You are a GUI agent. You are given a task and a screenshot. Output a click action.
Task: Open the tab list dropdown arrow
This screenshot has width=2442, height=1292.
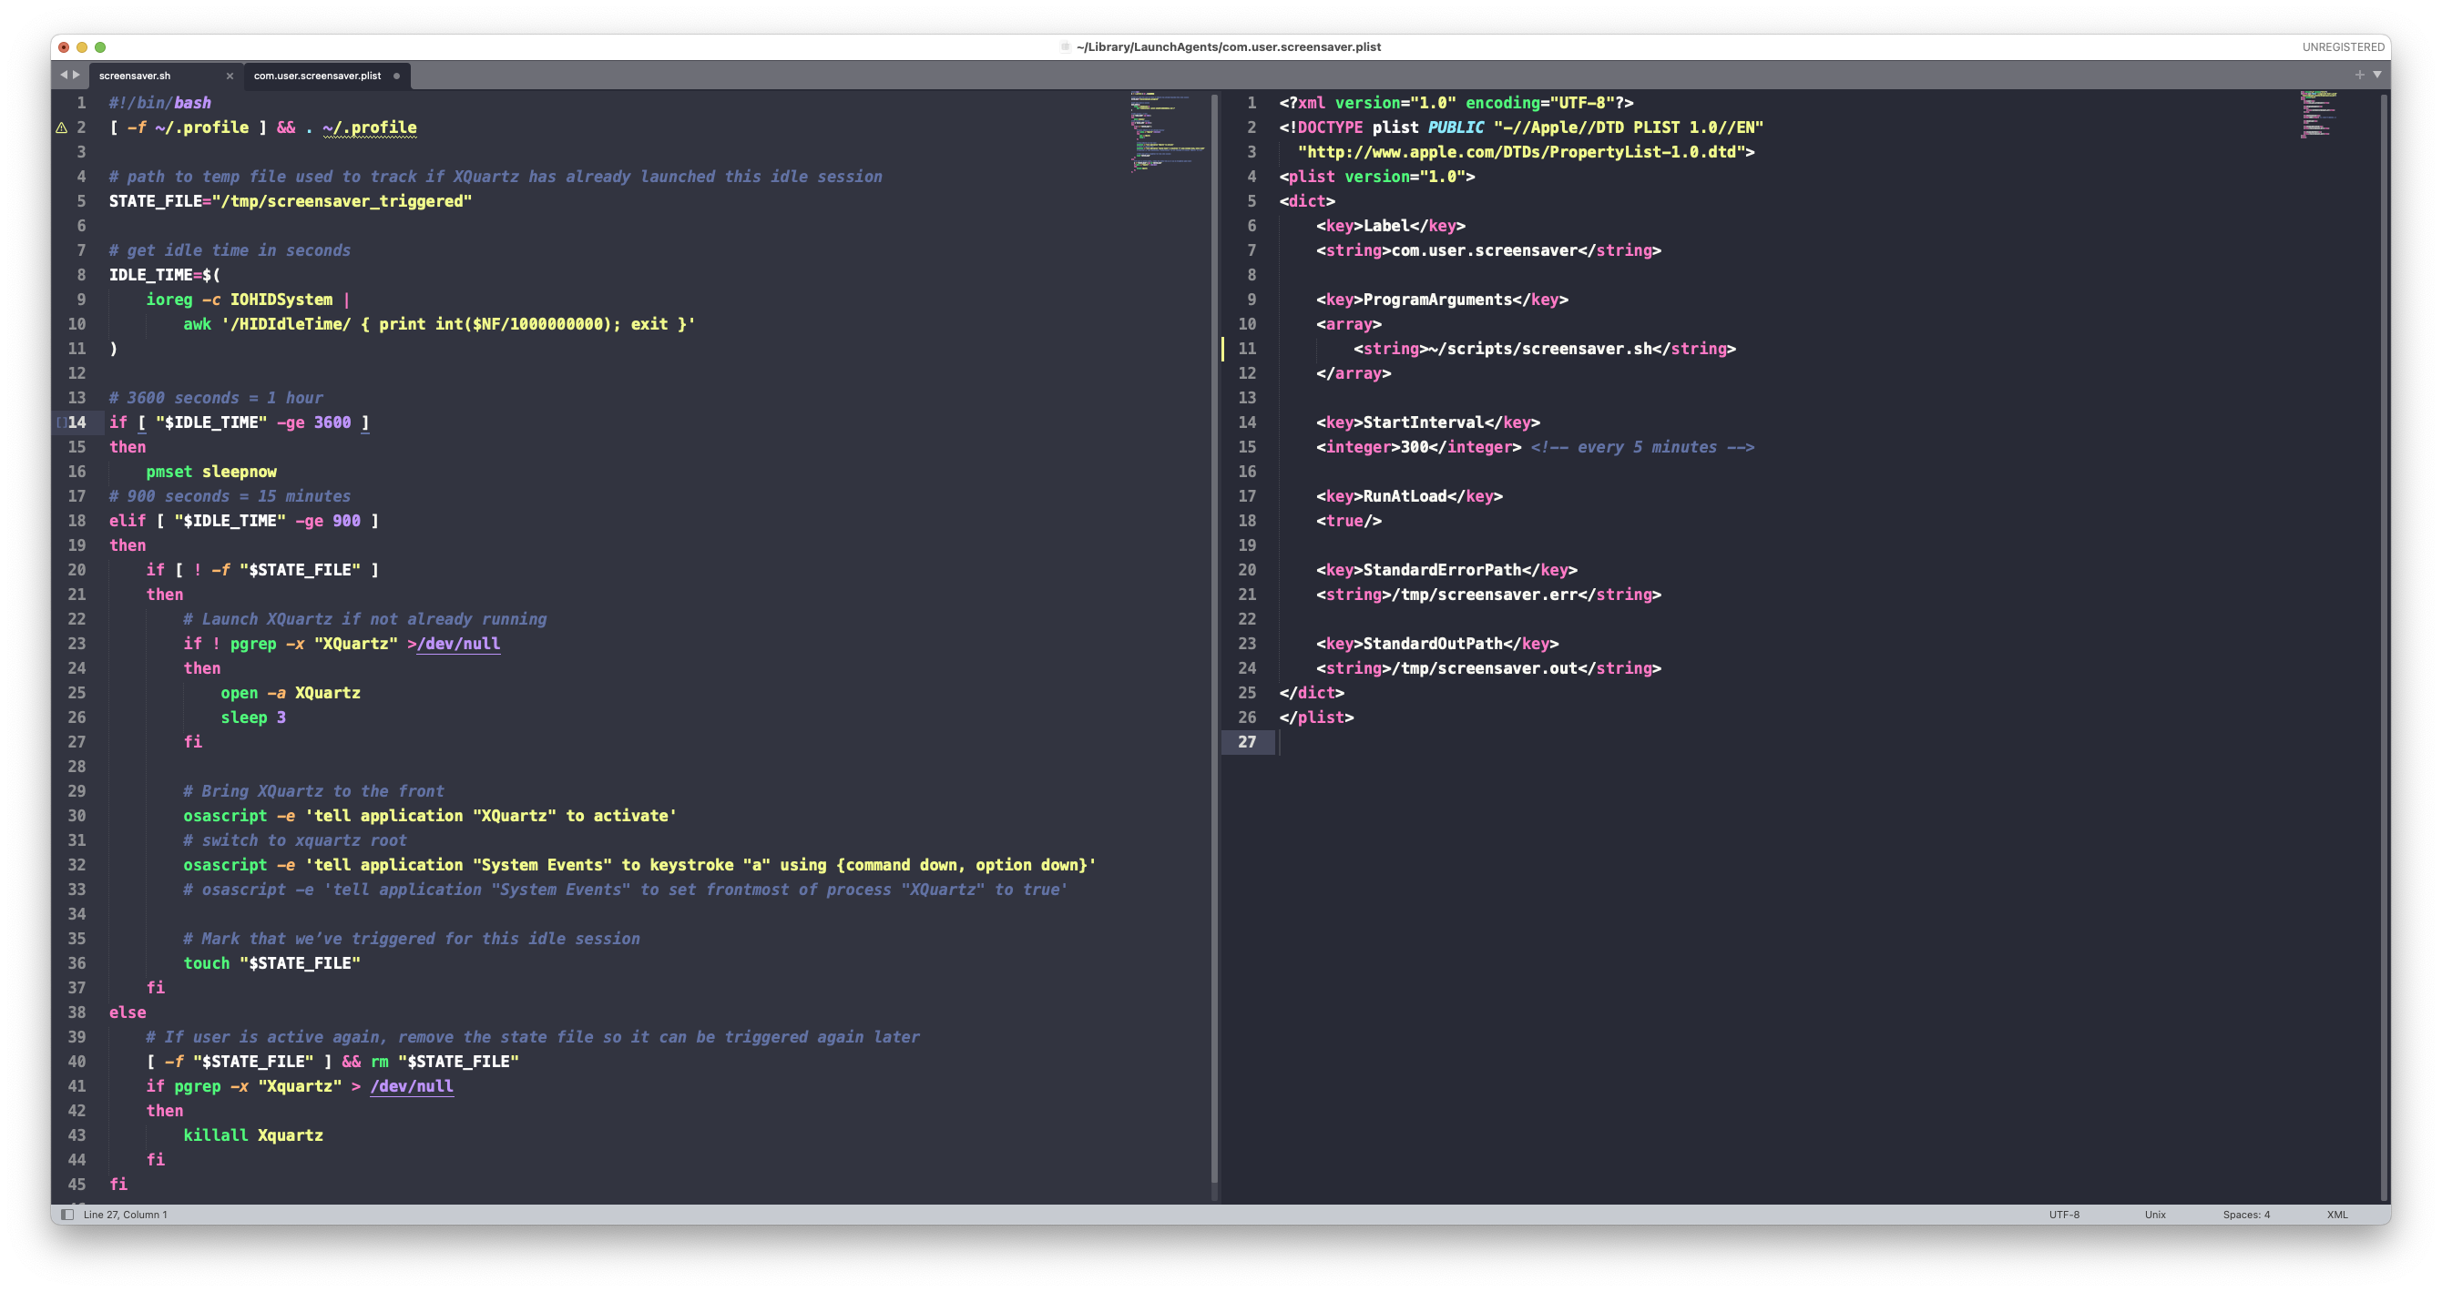pyautogui.click(x=2376, y=75)
